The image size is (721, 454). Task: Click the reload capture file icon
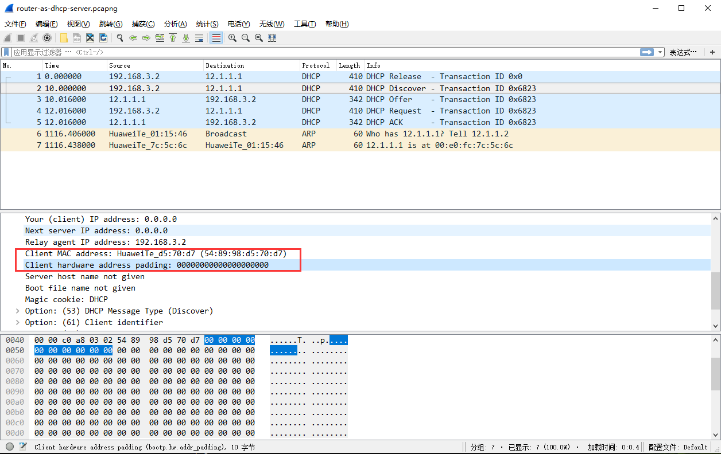[x=103, y=38]
